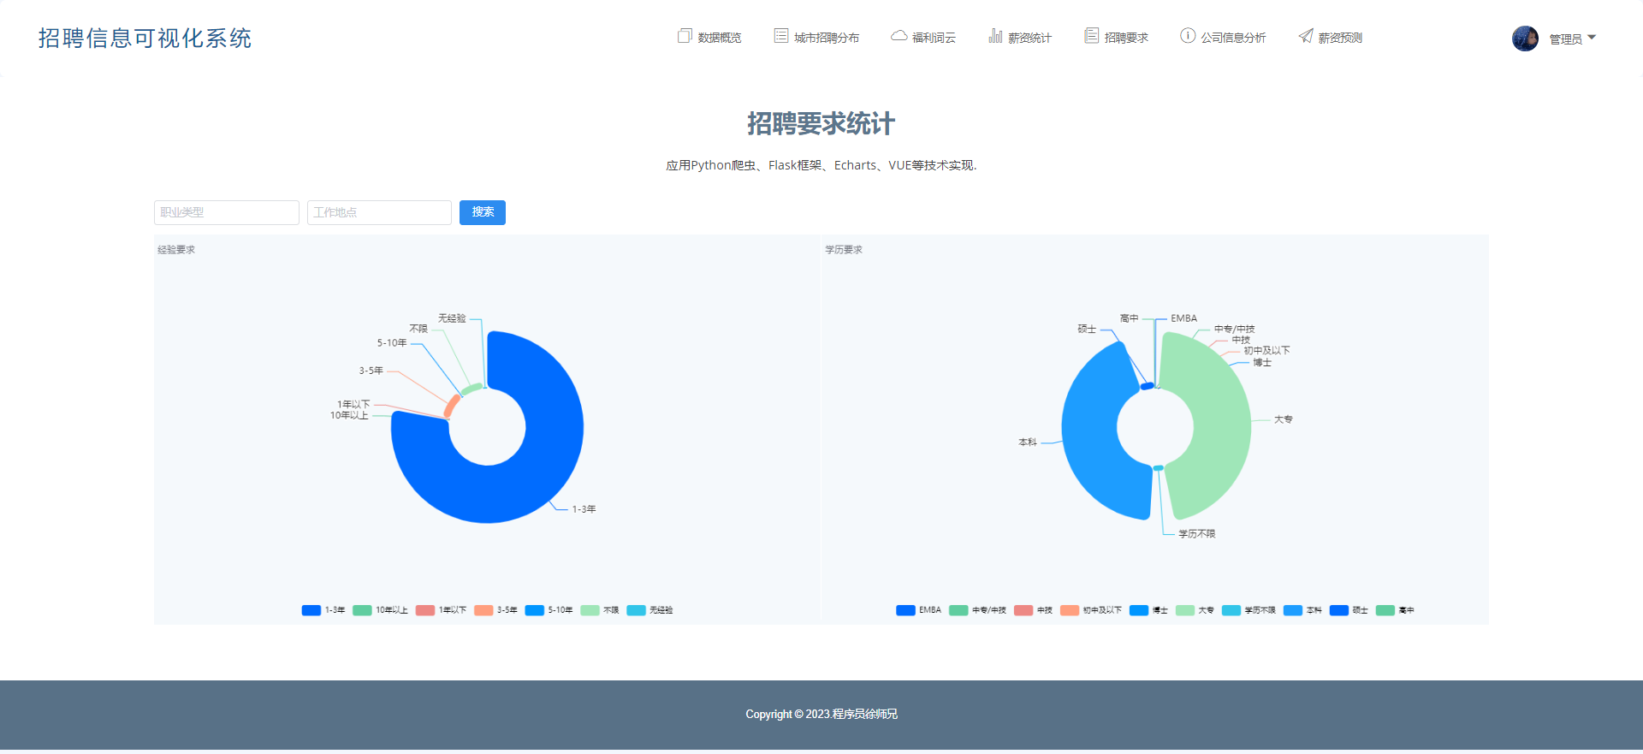The width and height of the screenshot is (1643, 754).
Task: Toggle the 3-5年 legend entry
Action: [x=495, y=610]
